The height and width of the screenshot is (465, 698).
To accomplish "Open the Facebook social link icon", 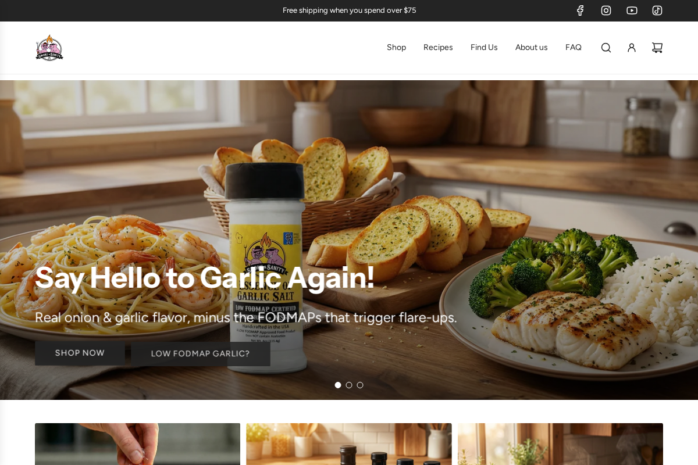I will (x=580, y=10).
